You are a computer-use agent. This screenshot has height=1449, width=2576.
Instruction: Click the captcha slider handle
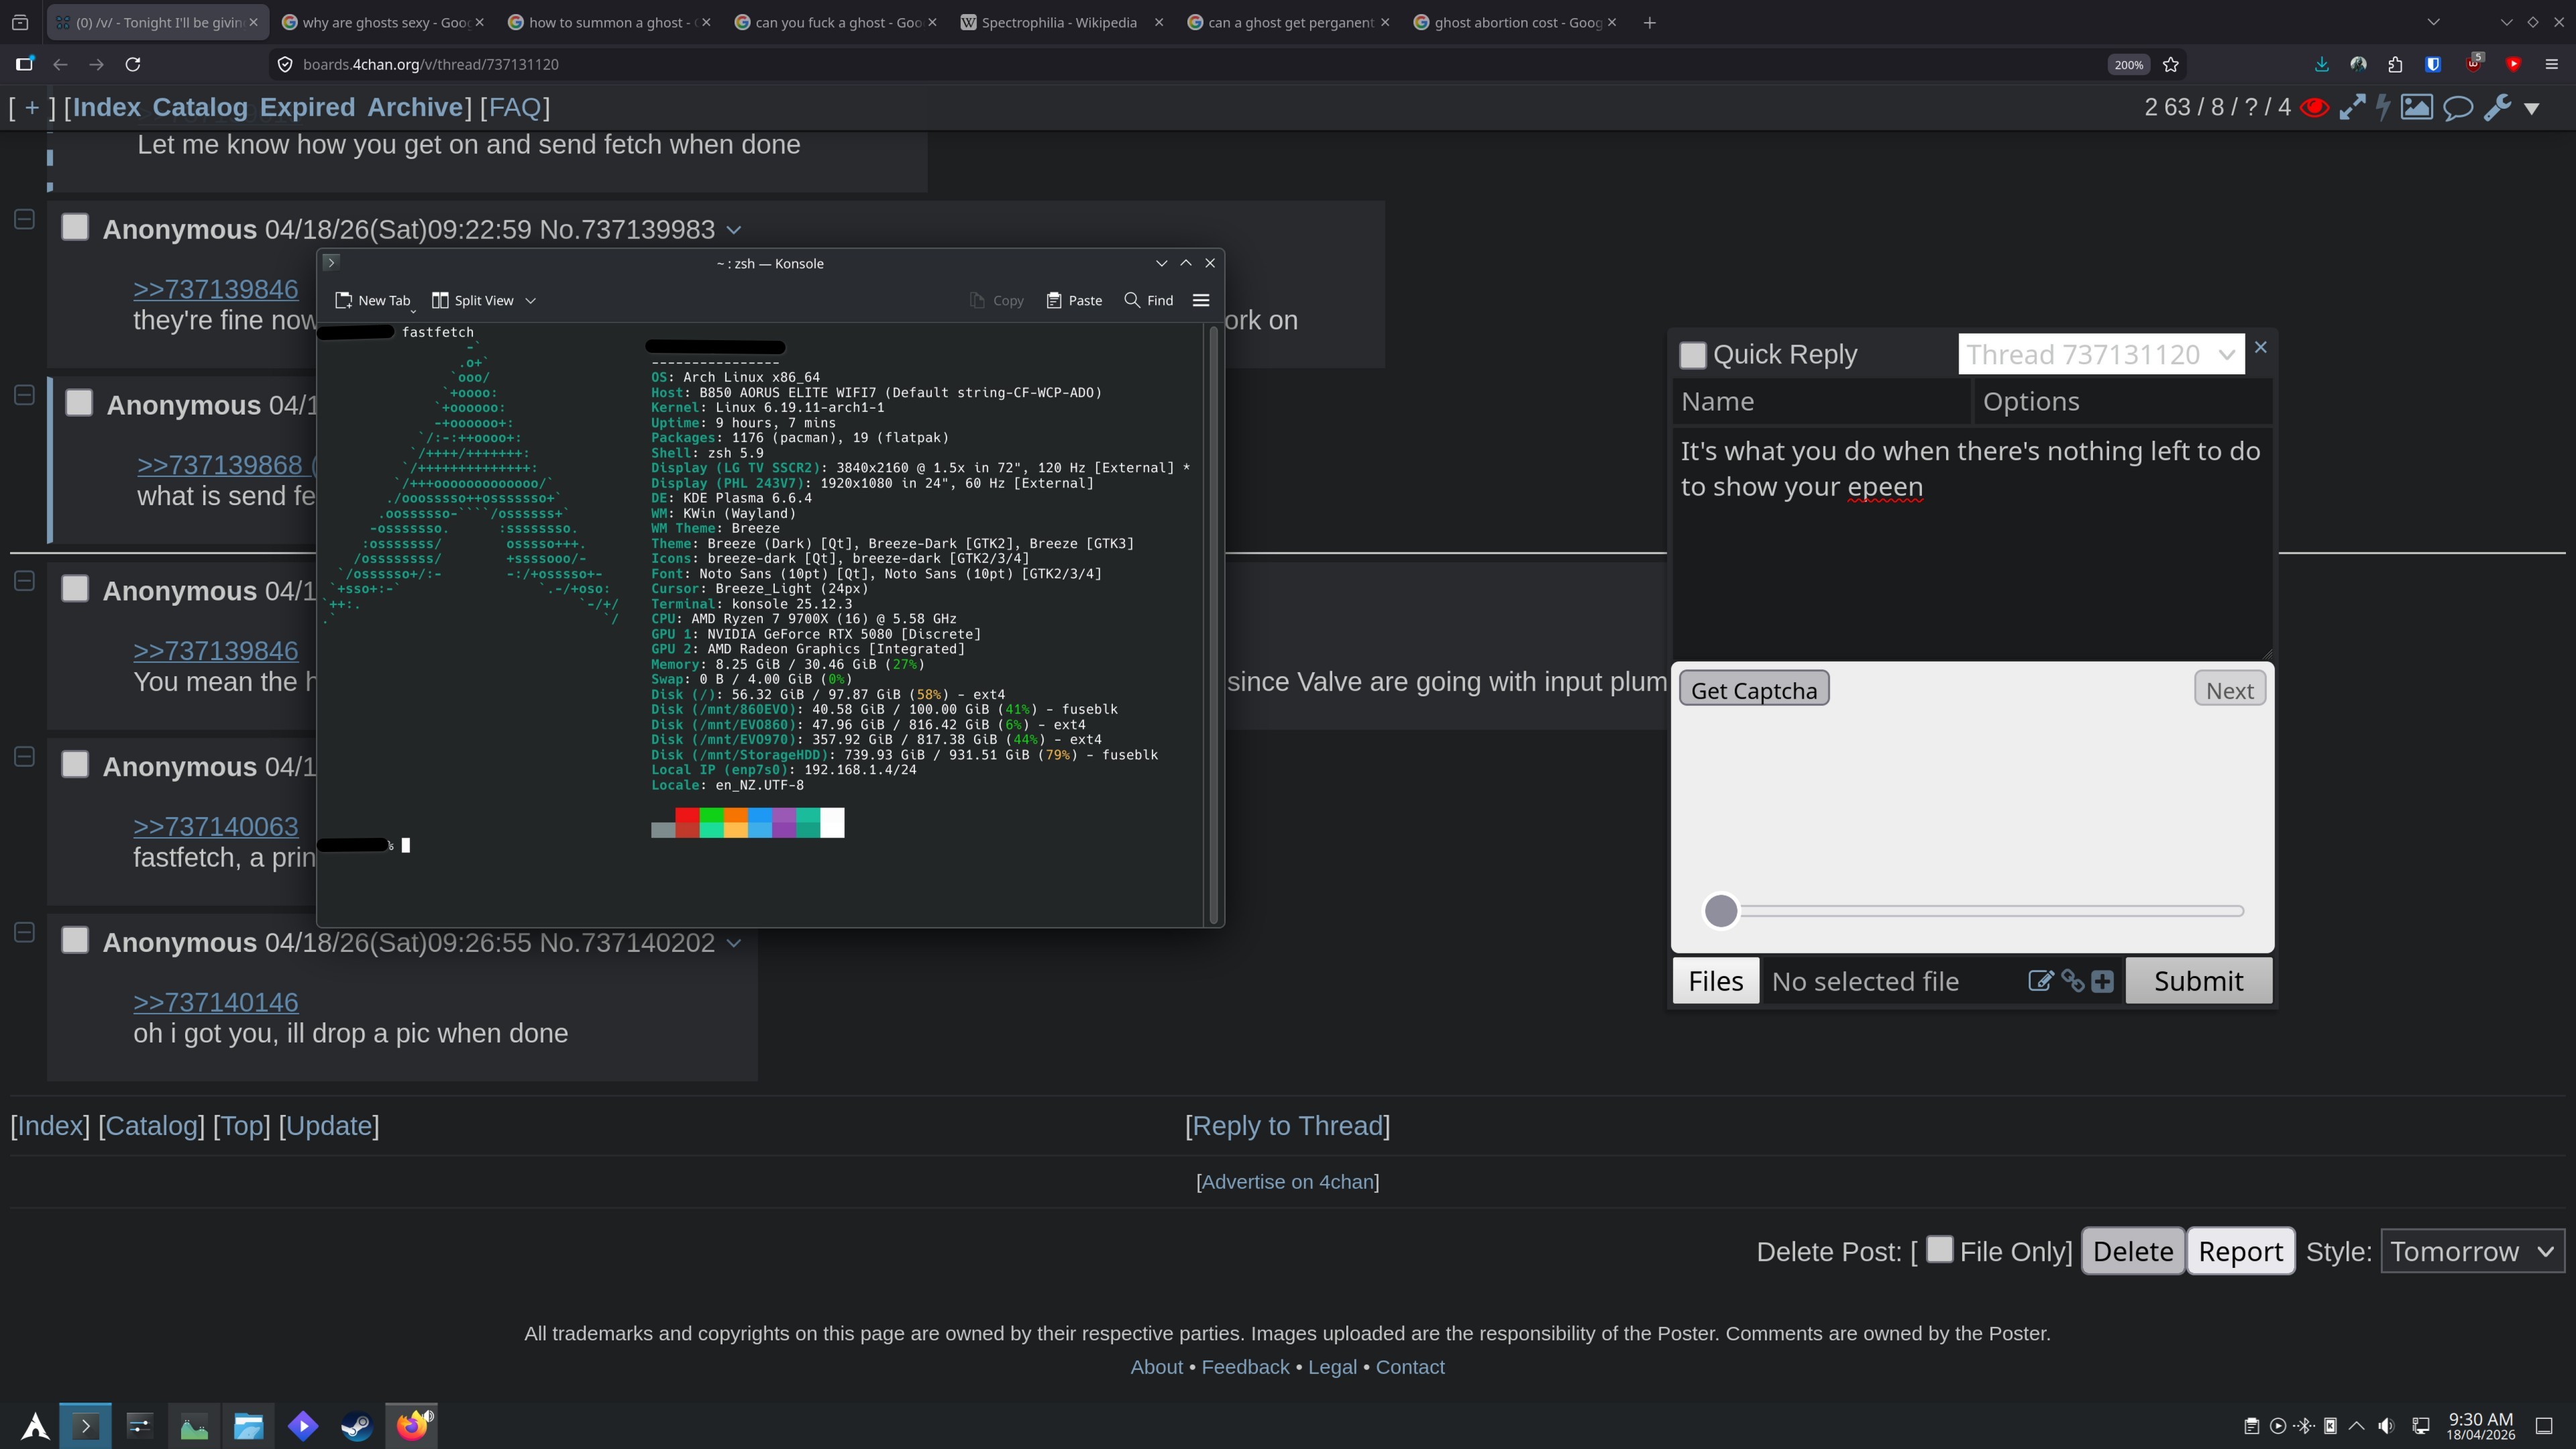(1721, 910)
